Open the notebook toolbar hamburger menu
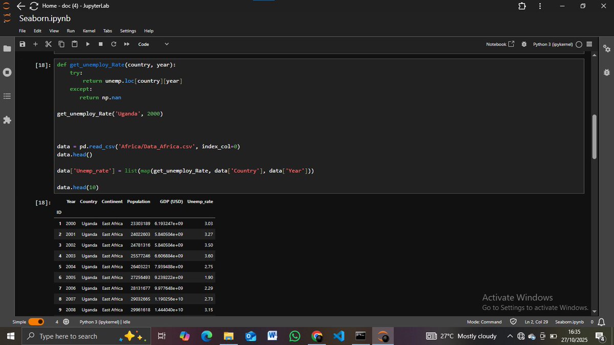 pyautogui.click(x=589, y=44)
